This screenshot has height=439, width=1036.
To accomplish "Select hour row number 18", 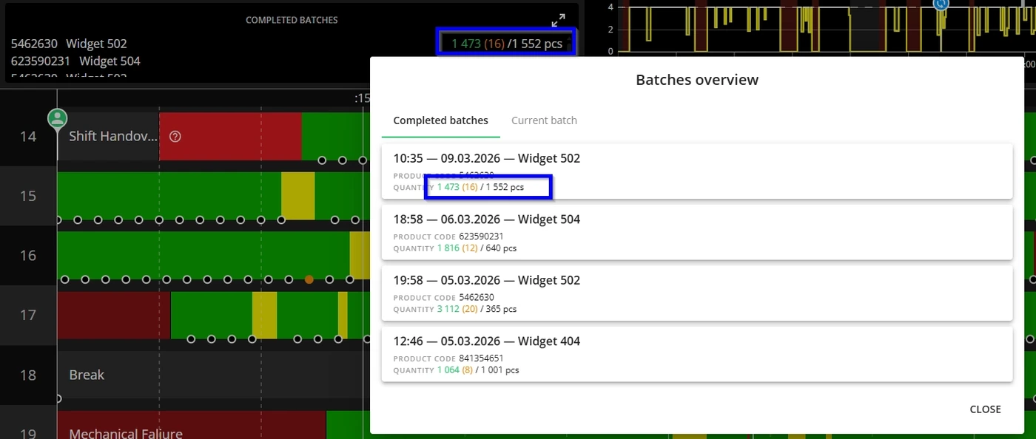I will 28,375.
